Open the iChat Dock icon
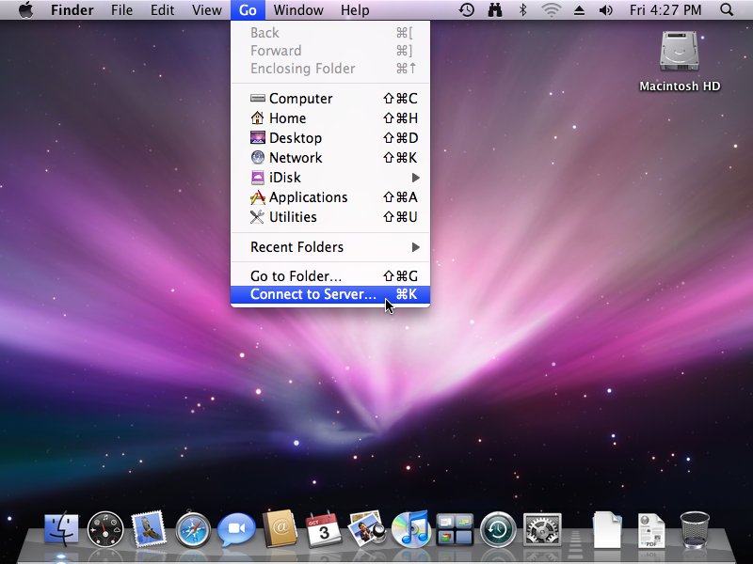This screenshot has height=564, width=753. (236, 530)
